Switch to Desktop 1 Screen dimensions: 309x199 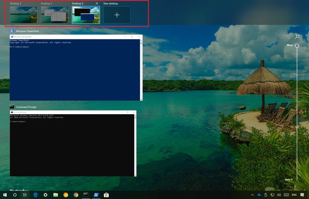tap(24, 14)
